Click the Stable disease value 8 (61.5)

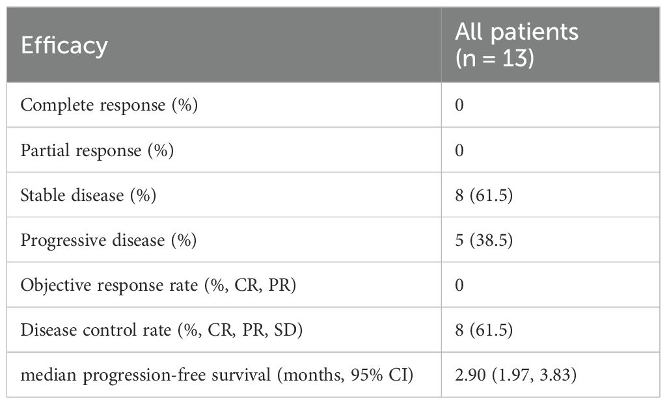[x=483, y=195]
